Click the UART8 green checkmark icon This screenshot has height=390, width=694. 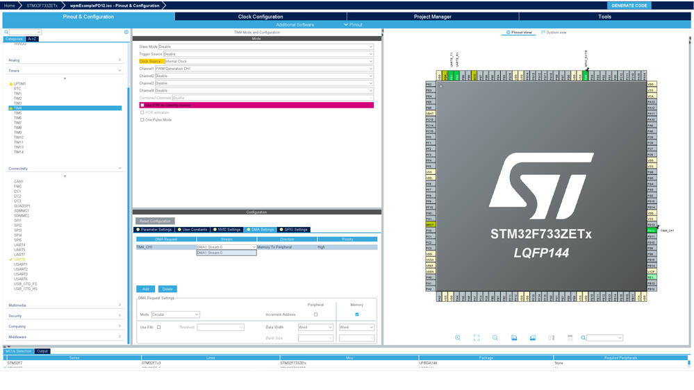click(x=11, y=260)
